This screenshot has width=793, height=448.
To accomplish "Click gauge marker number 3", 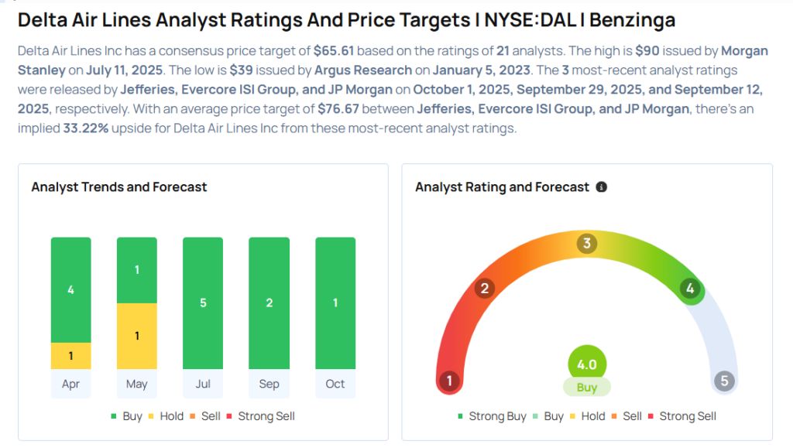I will (587, 245).
